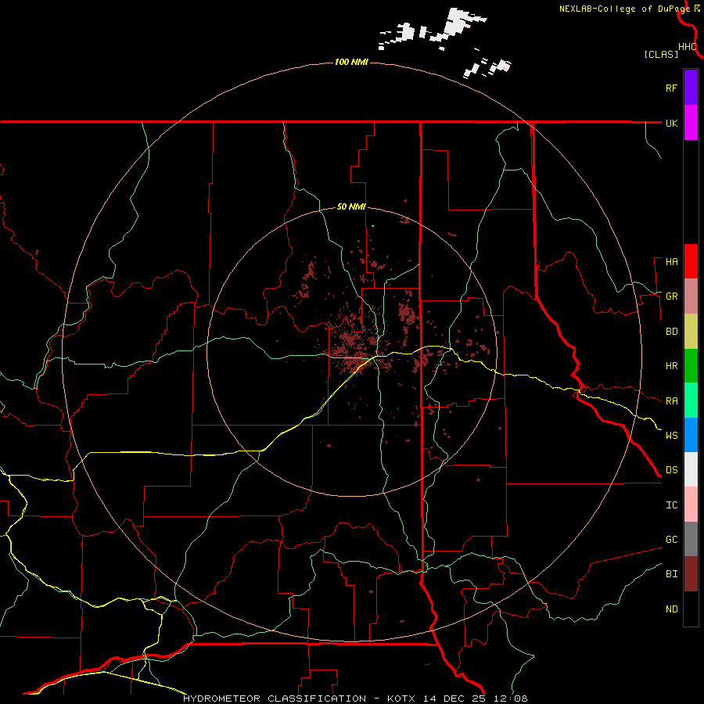
Task: Pick the gray GC legend swatch
Action: [x=691, y=539]
